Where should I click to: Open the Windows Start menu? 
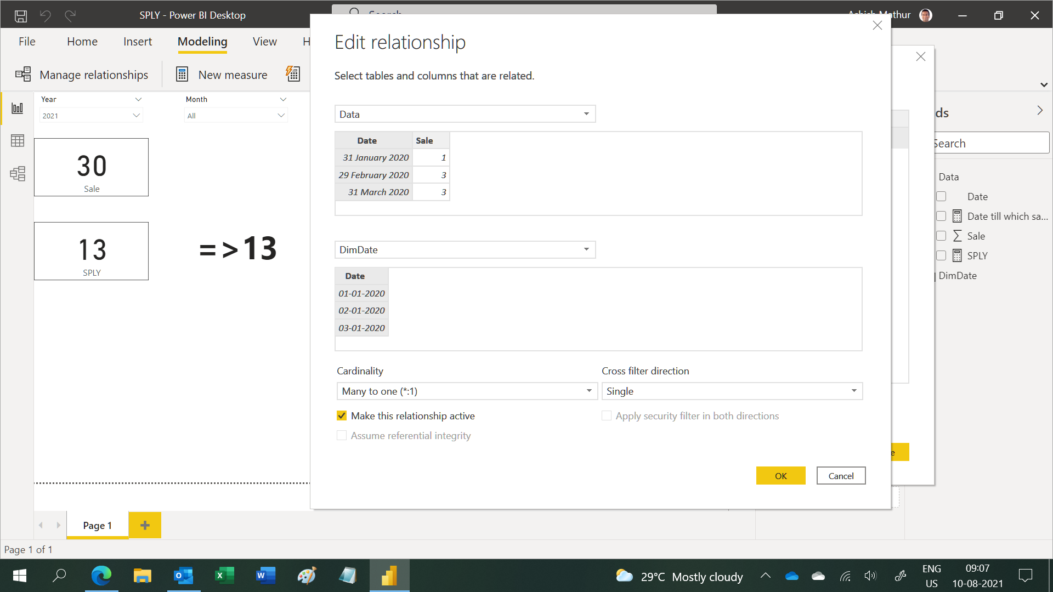20,576
